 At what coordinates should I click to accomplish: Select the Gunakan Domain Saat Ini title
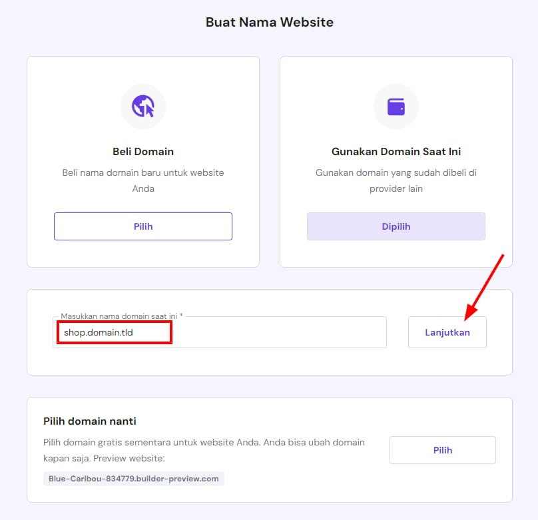(x=396, y=151)
